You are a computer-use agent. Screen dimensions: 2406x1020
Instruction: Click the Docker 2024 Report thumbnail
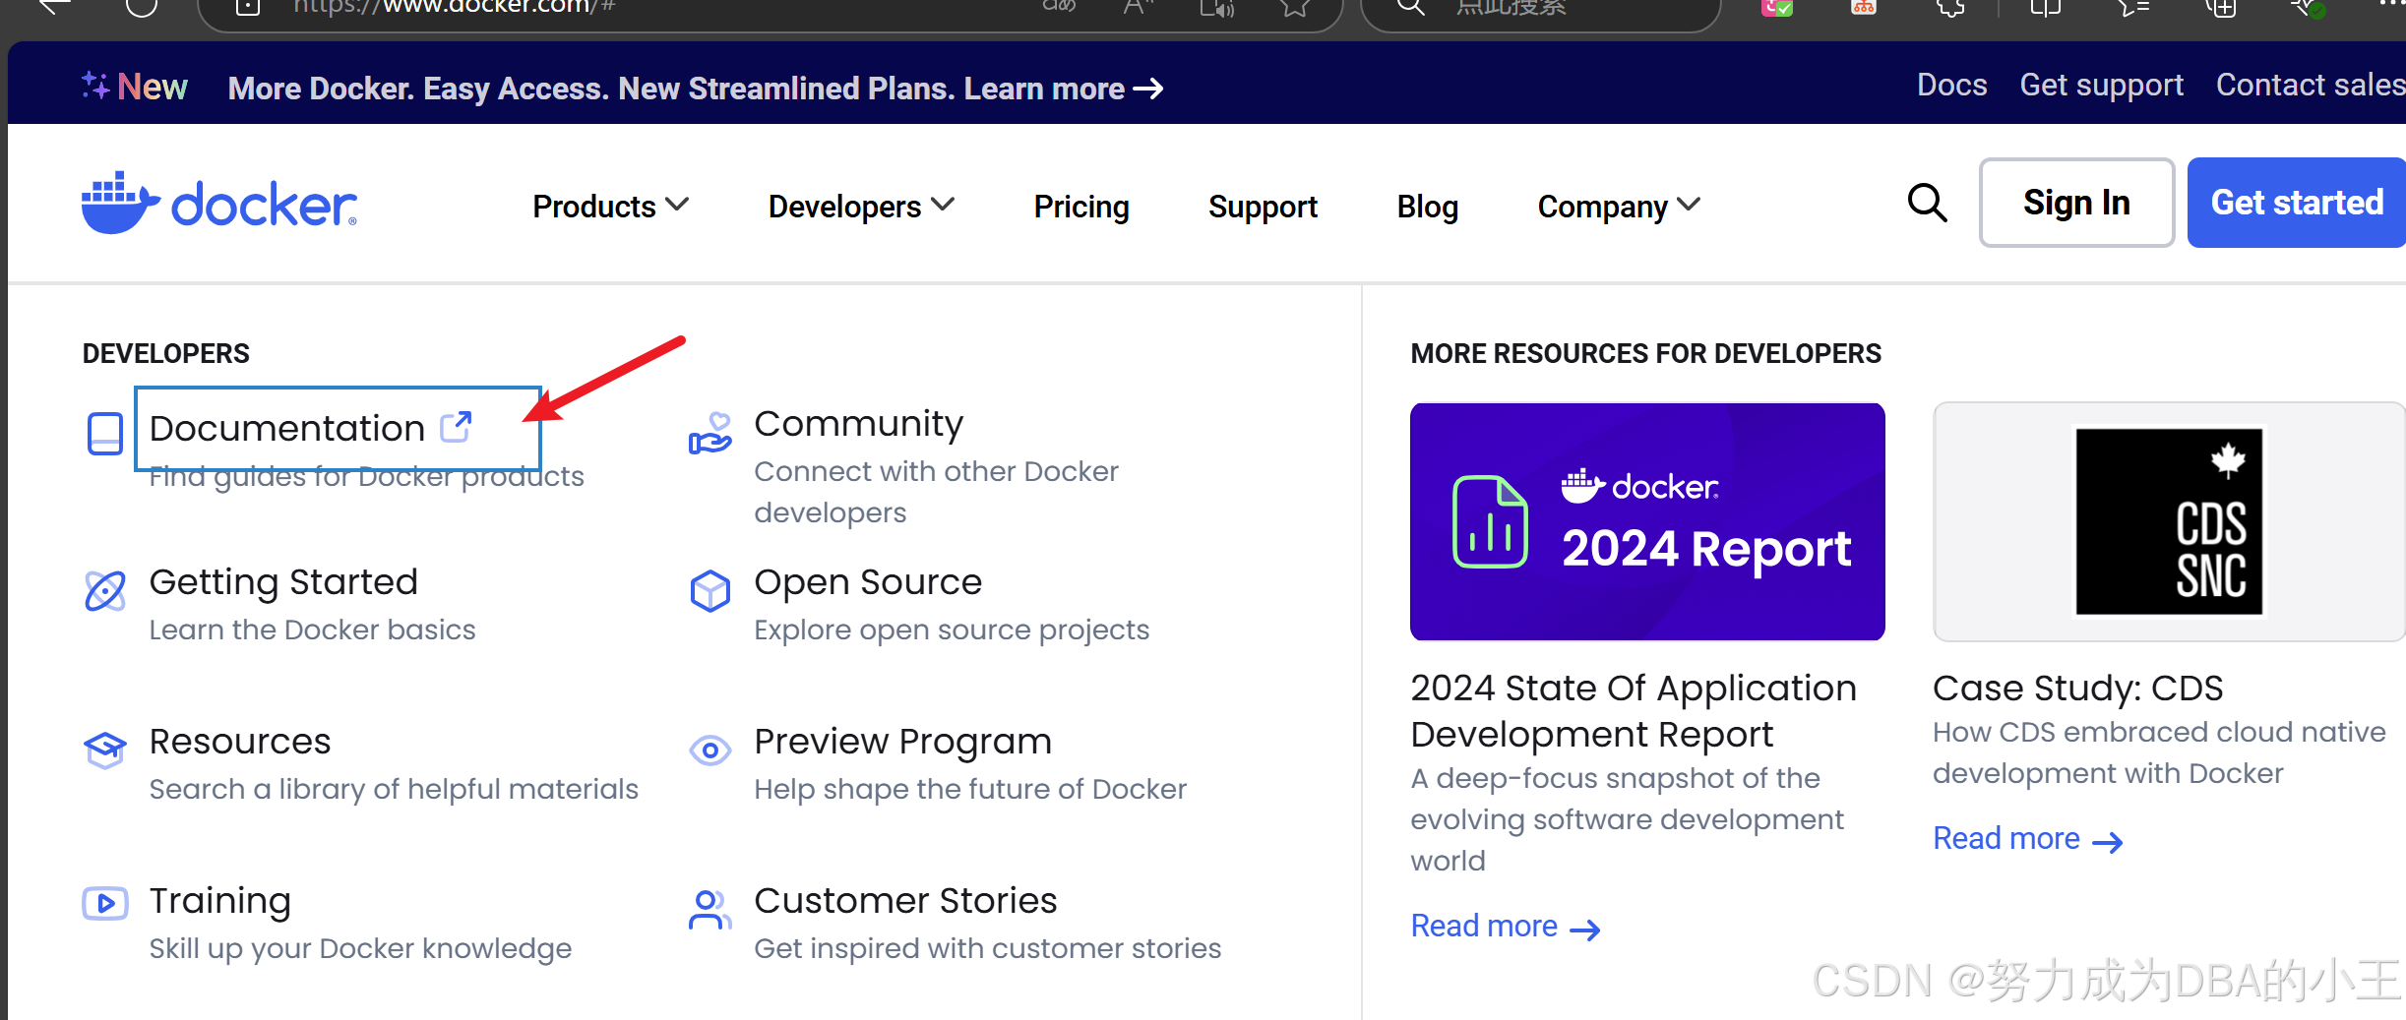pyautogui.click(x=1647, y=521)
